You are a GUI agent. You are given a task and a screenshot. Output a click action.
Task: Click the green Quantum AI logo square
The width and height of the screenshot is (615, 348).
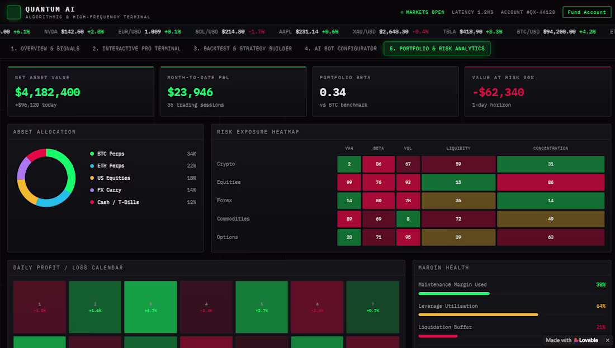[14, 12]
